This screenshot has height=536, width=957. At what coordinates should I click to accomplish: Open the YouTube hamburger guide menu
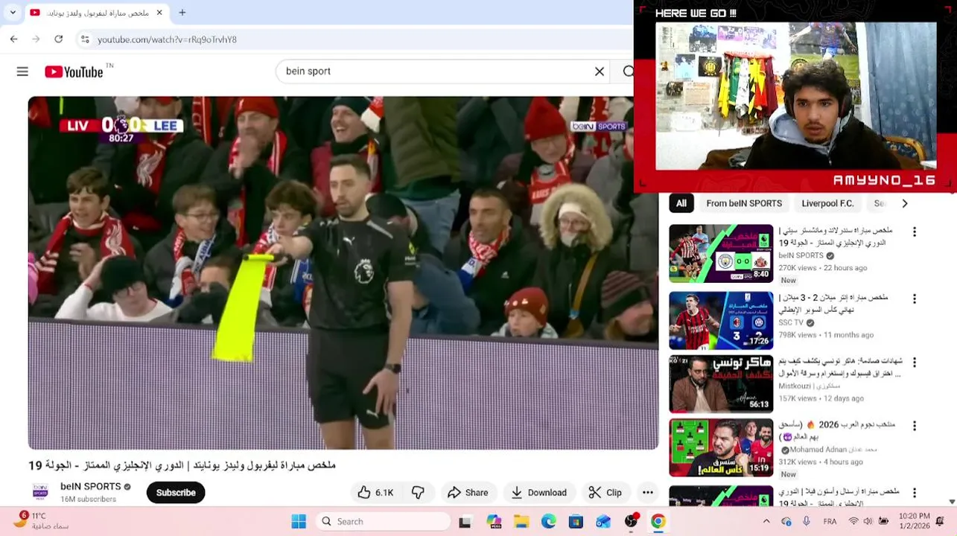(x=22, y=71)
